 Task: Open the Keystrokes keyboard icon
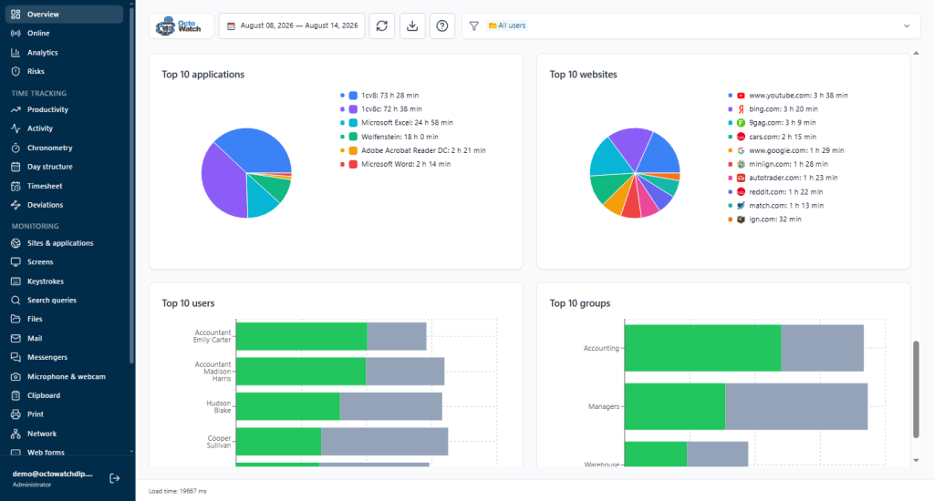pos(16,281)
